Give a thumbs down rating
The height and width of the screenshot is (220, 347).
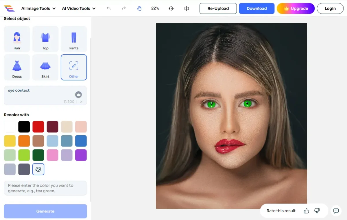pos(317,211)
